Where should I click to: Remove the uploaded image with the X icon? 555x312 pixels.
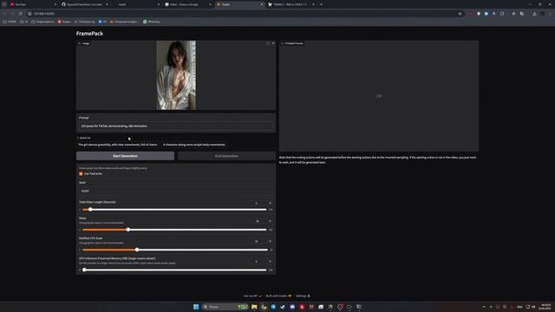coord(273,43)
